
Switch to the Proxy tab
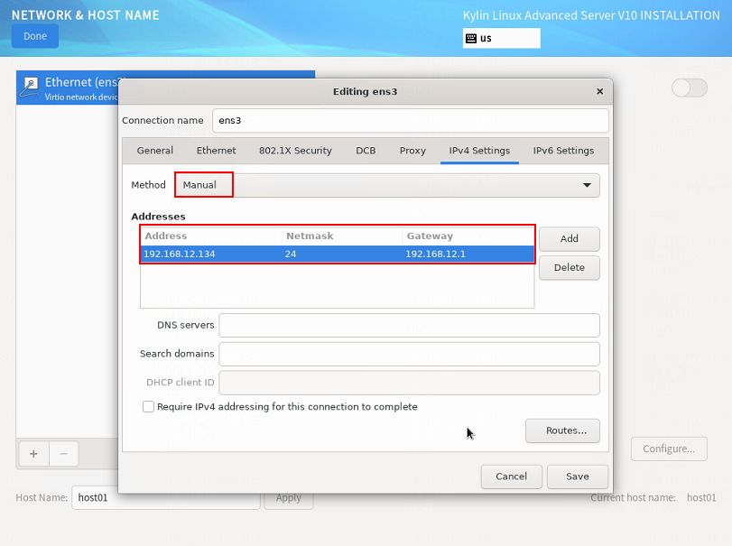(x=412, y=151)
